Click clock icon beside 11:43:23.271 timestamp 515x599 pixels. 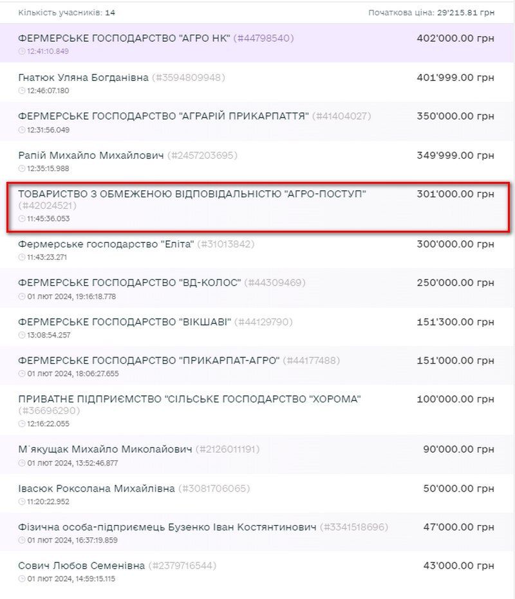point(22,257)
